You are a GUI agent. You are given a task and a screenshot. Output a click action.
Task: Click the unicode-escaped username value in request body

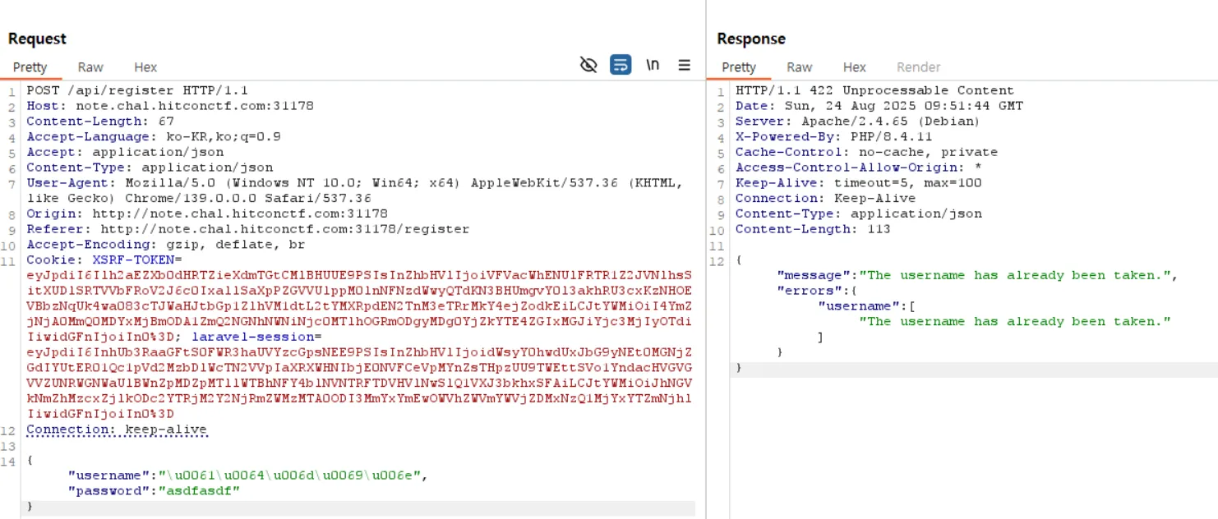pos(293,475)
